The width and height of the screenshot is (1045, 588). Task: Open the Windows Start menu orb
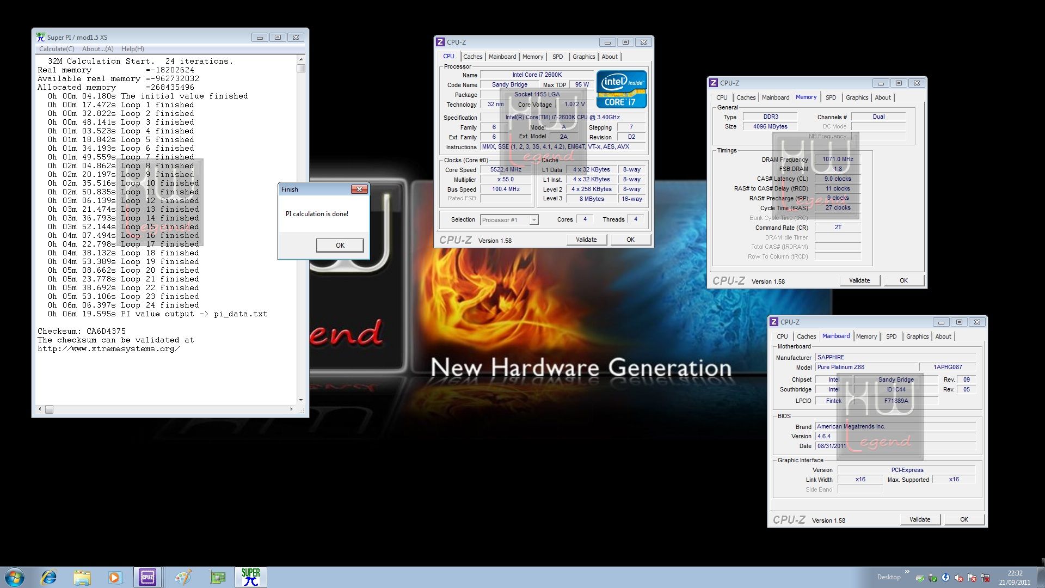coord(15,577)
